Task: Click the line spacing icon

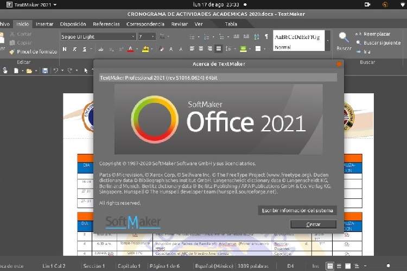Action: click(228, 48)
